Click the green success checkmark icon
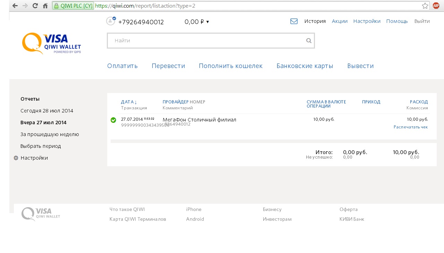The height and width of the screenshot is (253, 444). coord(113,120)
